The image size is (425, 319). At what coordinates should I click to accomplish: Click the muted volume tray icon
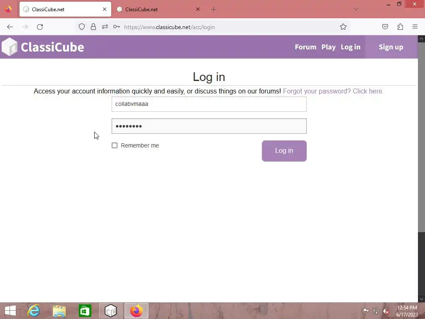point(386,311)
